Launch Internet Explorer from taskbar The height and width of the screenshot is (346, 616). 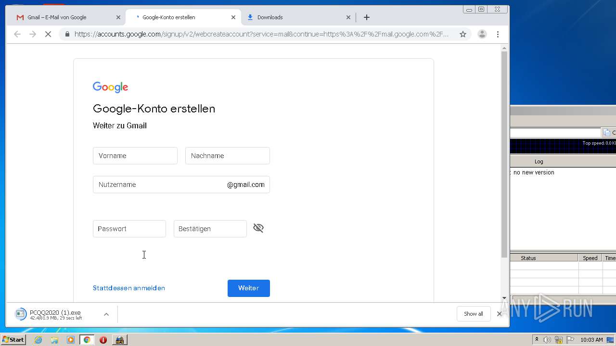click(38, 340)
